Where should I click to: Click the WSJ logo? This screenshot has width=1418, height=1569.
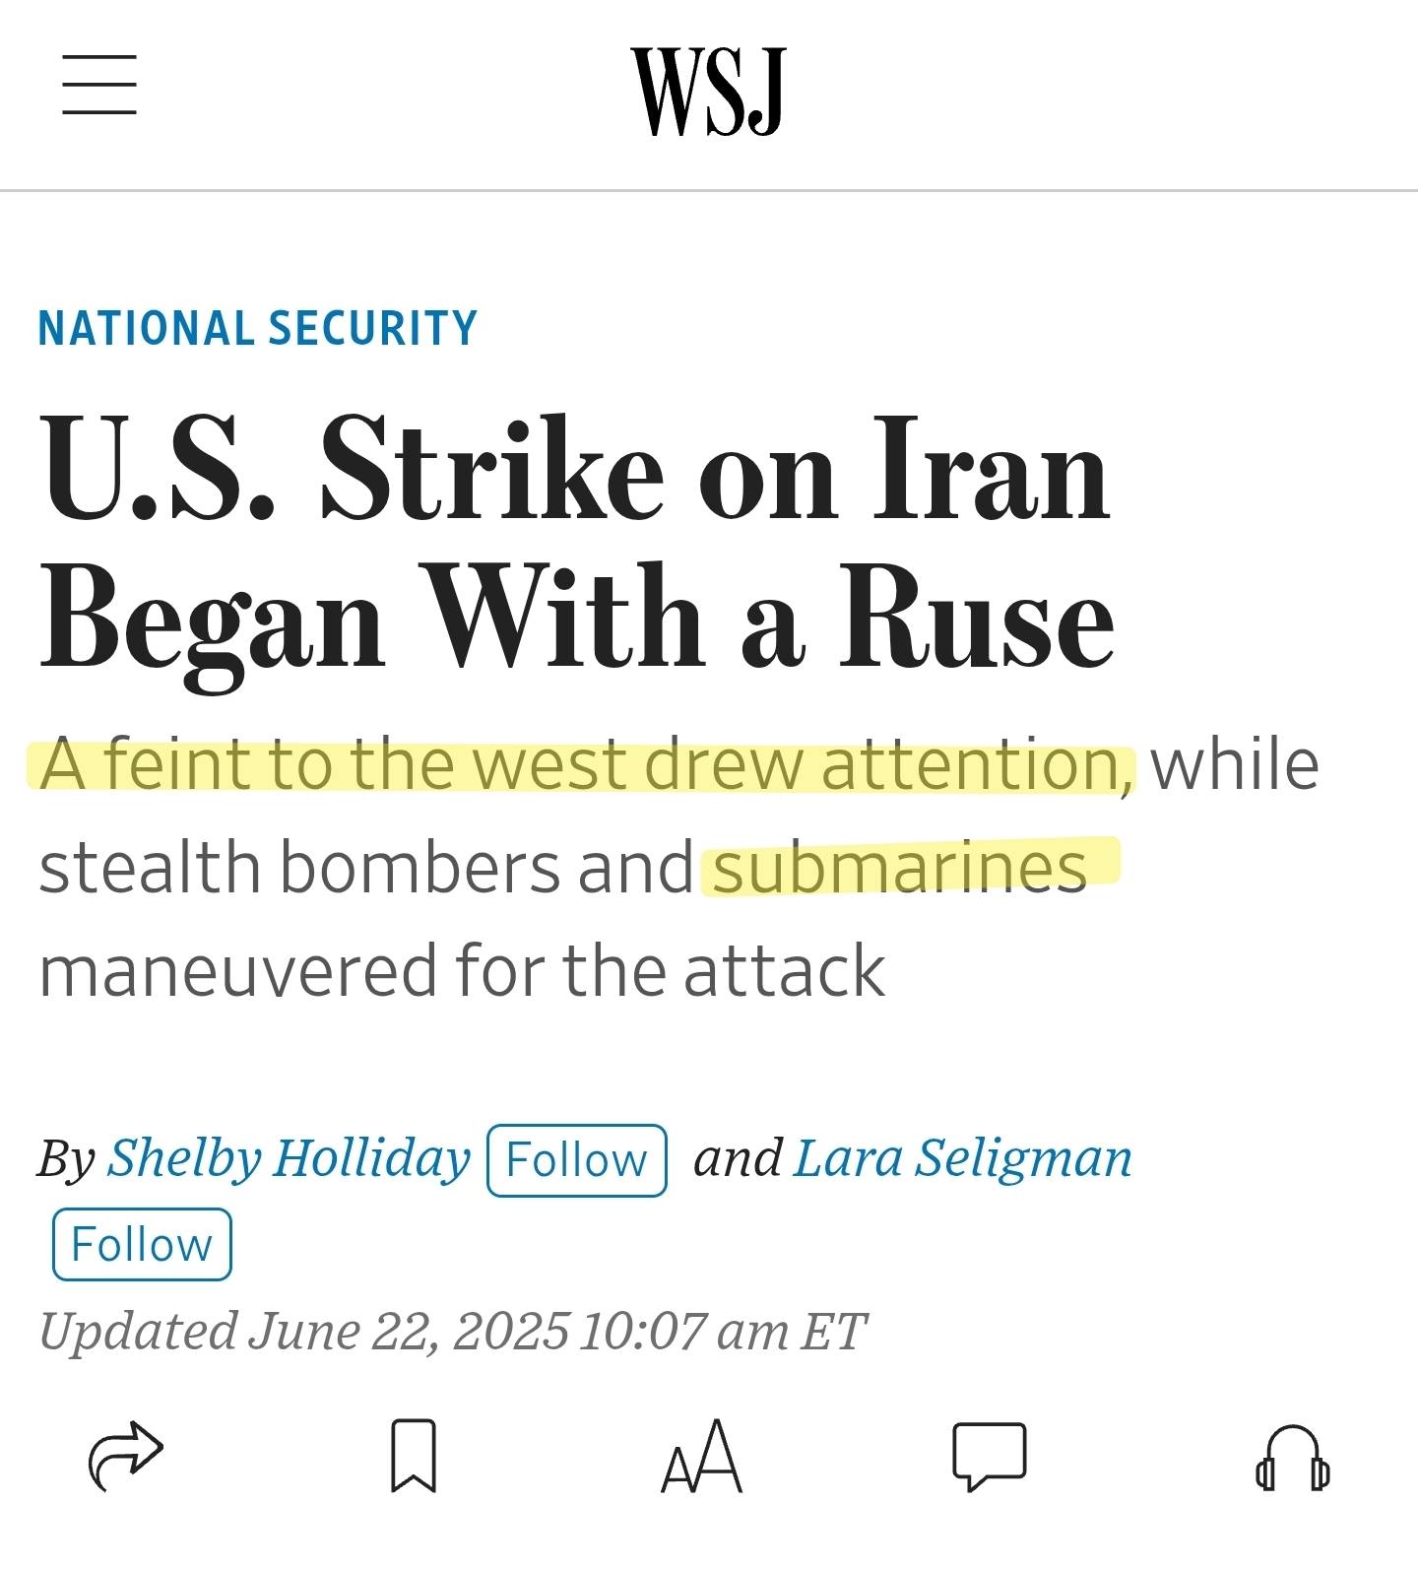pyautogui.click(x=708, y=92)
